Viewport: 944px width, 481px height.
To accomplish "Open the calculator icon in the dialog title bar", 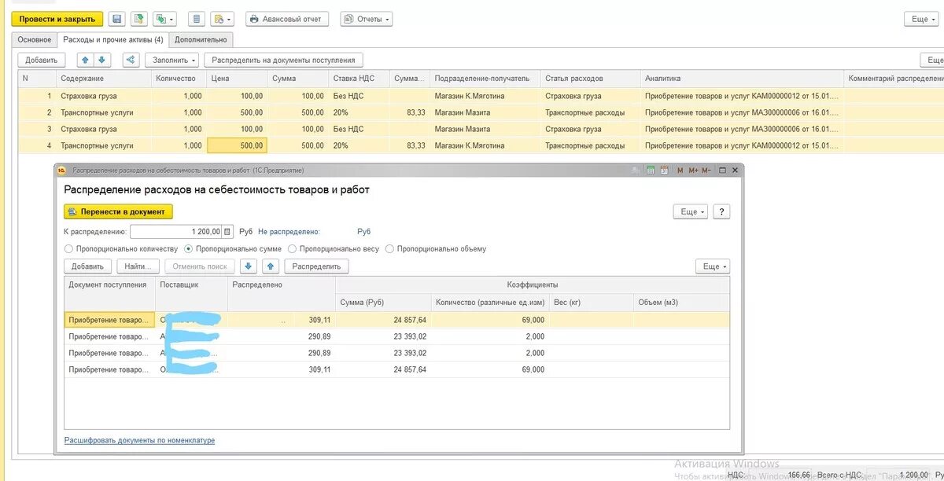I will (651, 171).
